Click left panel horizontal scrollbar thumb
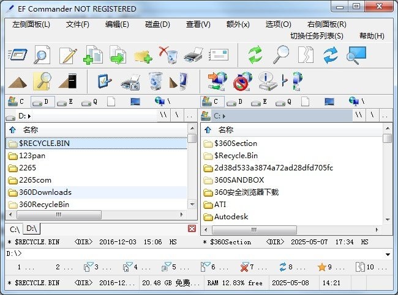This screenshot has height=295, width=398. tap(59, 214)
